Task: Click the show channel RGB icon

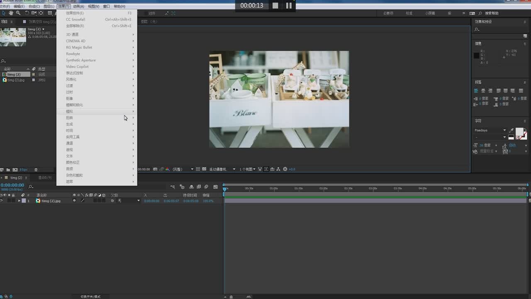Action: coord(167,169)
